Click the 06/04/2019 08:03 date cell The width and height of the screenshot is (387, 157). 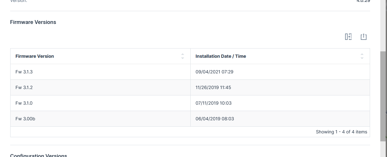click(215, 119)
